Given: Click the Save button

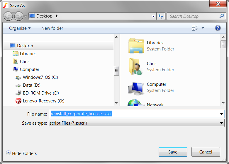Looking at the screenshot, I should pyautogui.click(x=173, y=152).
